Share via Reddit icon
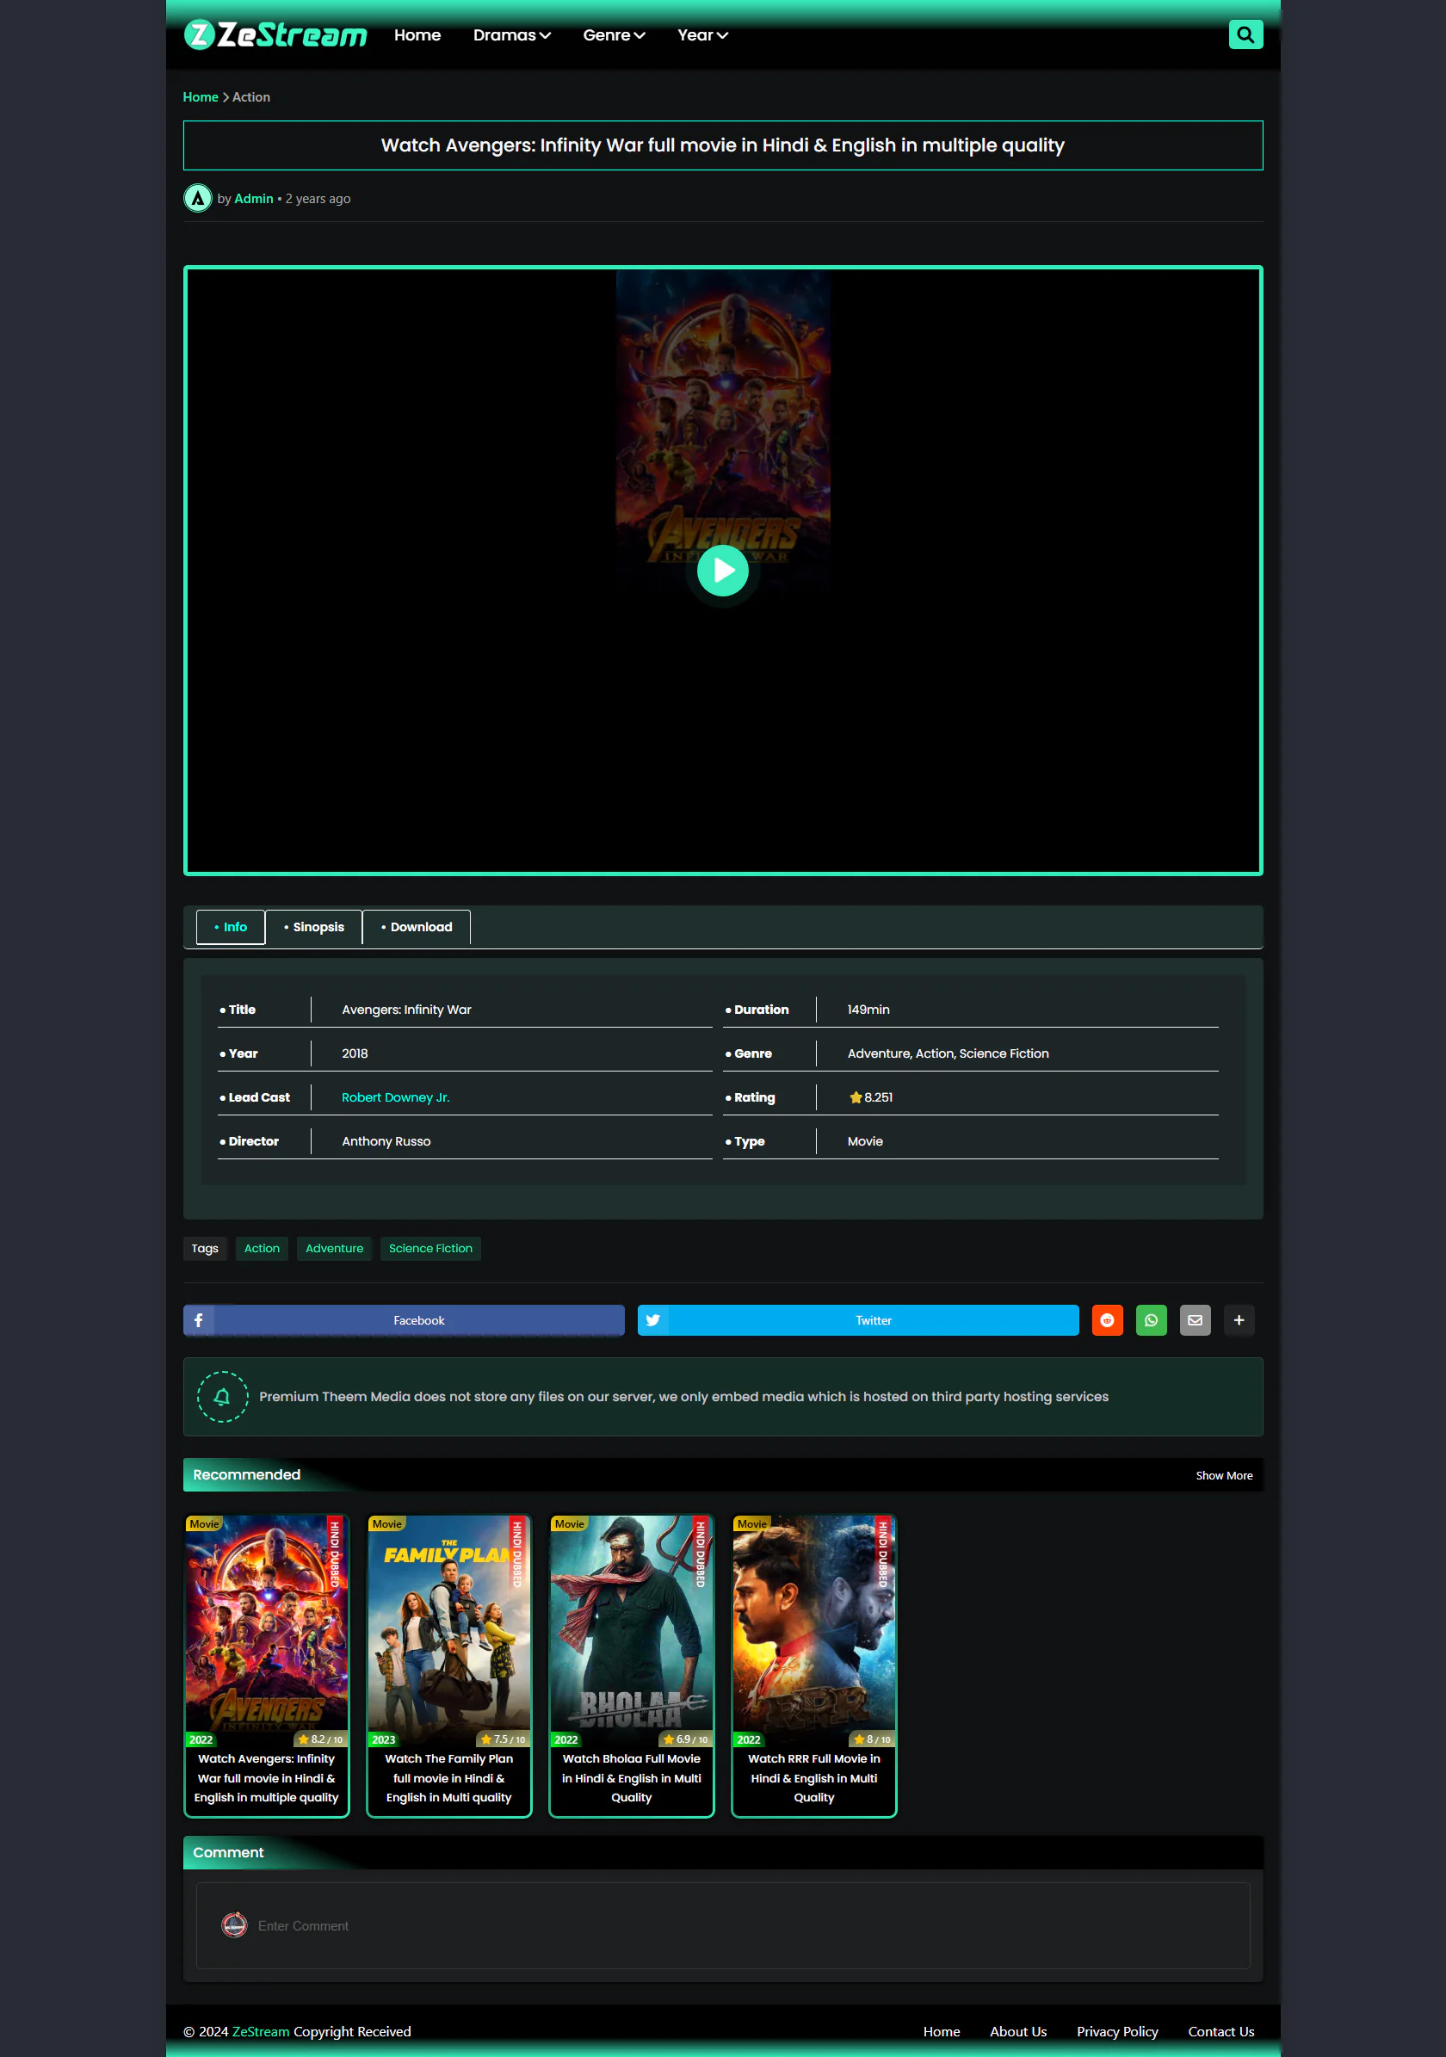1446x2057 pixels. (x=1107, y=1319)
